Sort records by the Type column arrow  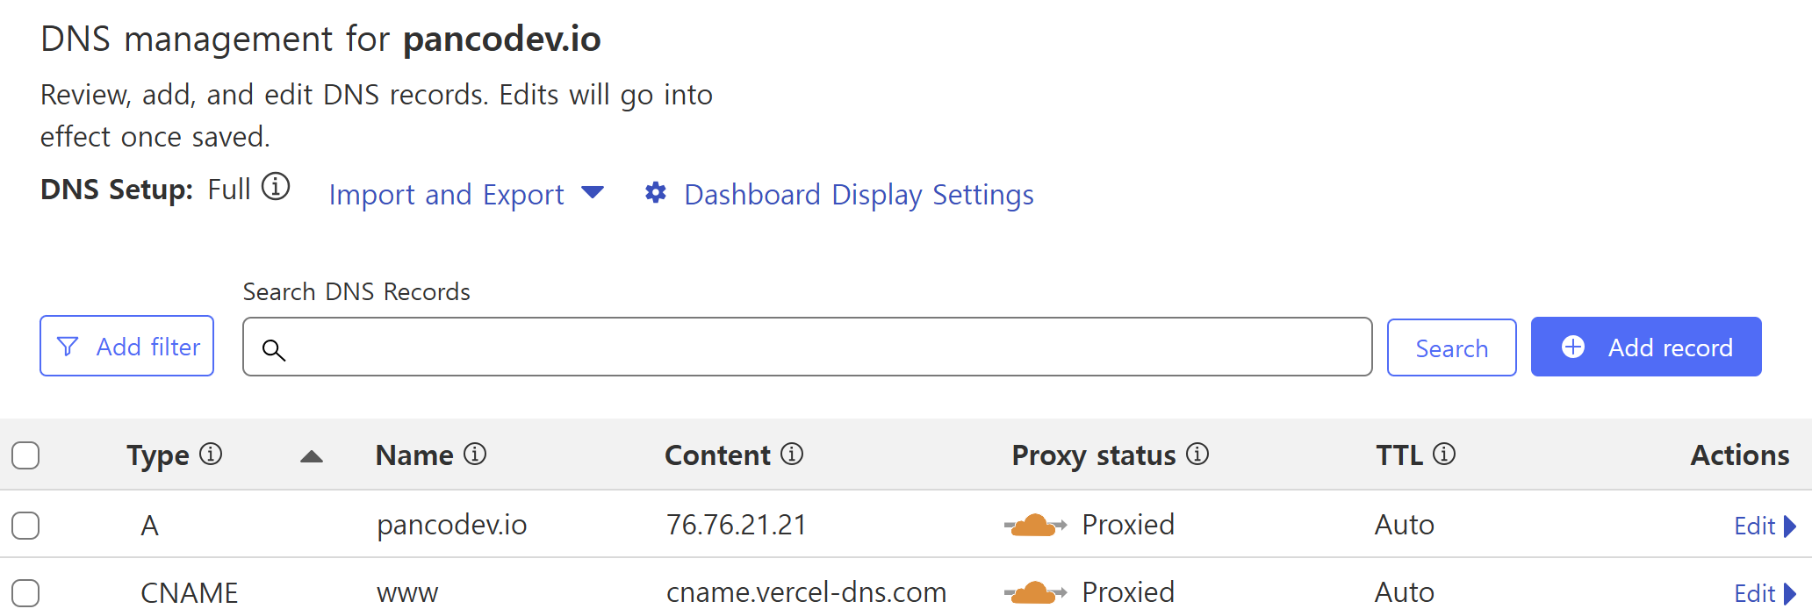point(312,456)
